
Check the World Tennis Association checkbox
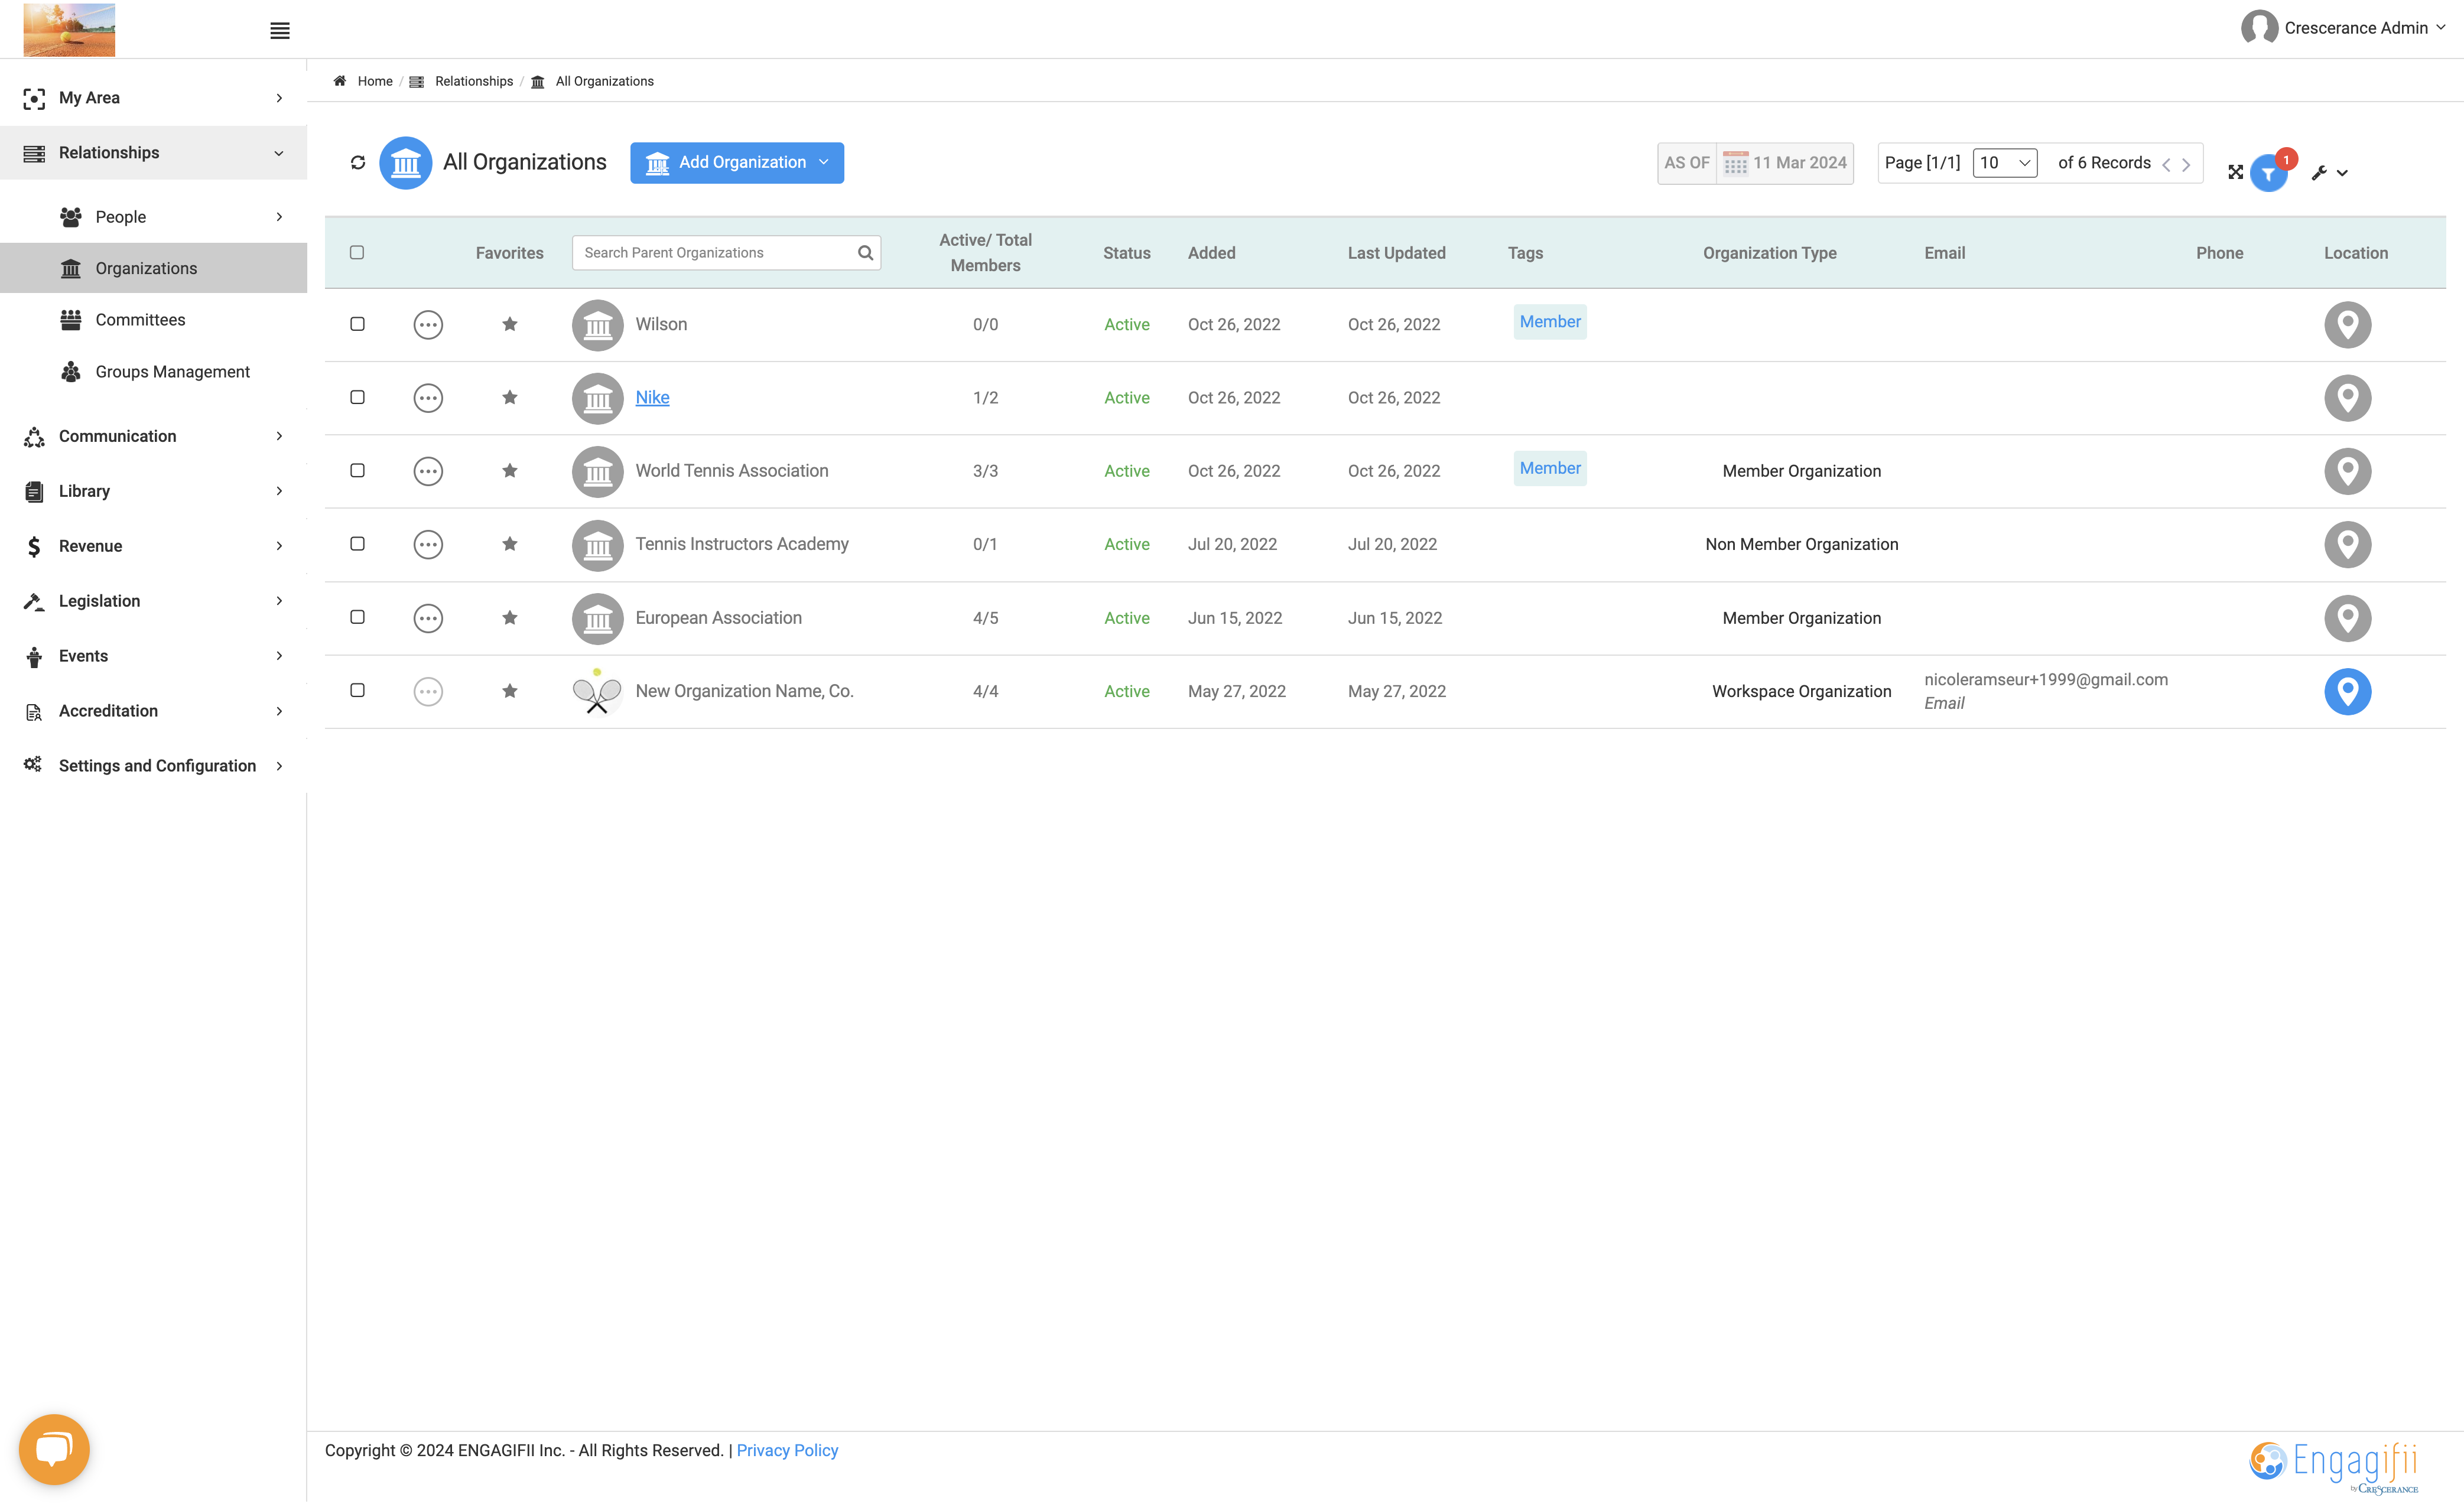[357, 470]
